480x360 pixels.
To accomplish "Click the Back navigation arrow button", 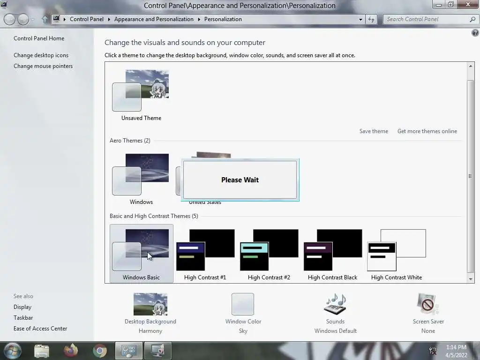I will click(x=9, y=19).
